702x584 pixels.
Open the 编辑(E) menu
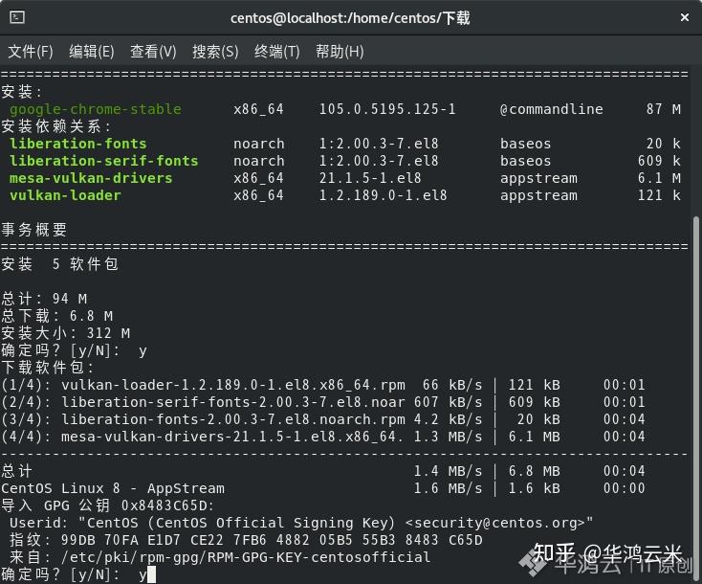click(x=92, y=52)
